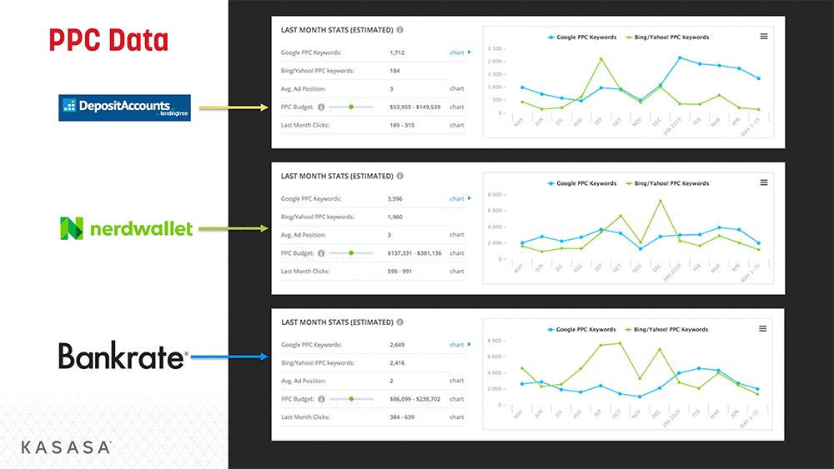
Task: Click info icon beside NerdWallet Last Month Stats
Action: coord(400,176)
